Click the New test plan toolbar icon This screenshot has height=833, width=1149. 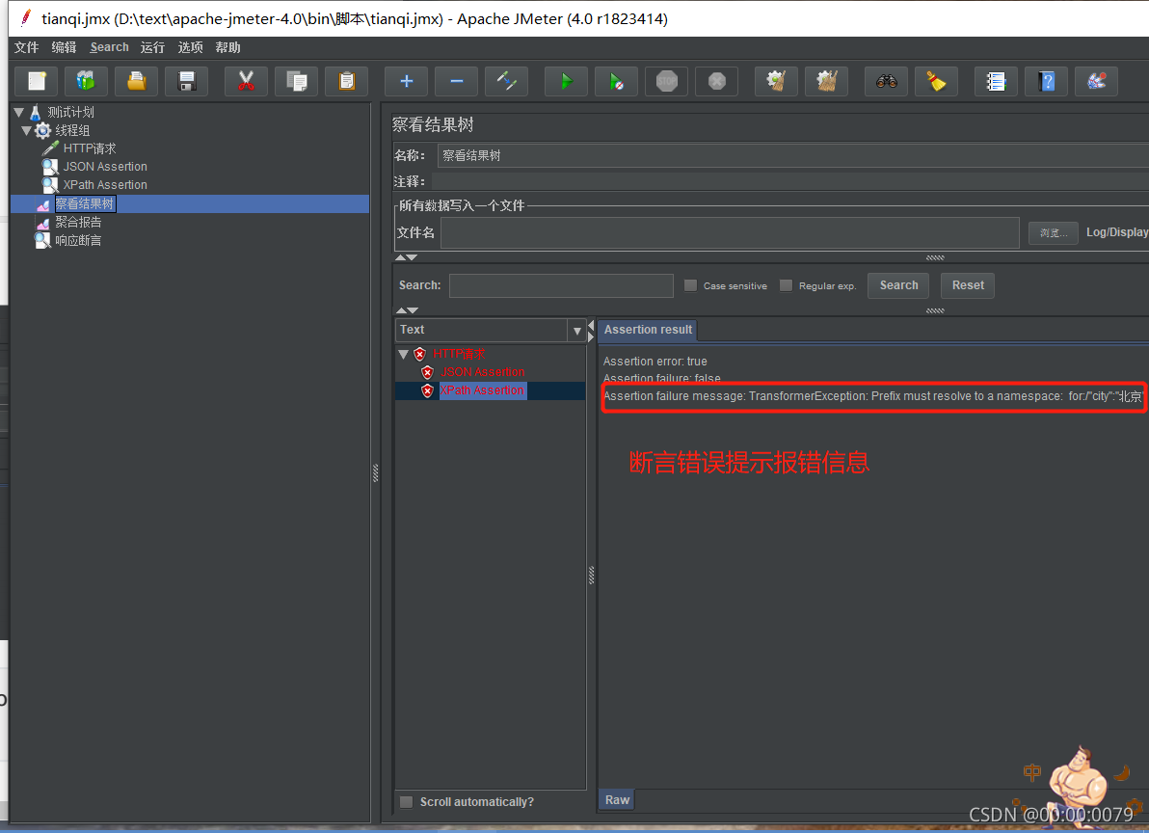[x=37, y=81]
